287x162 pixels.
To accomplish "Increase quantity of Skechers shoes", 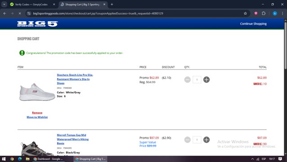I will (x=206, y=80).
